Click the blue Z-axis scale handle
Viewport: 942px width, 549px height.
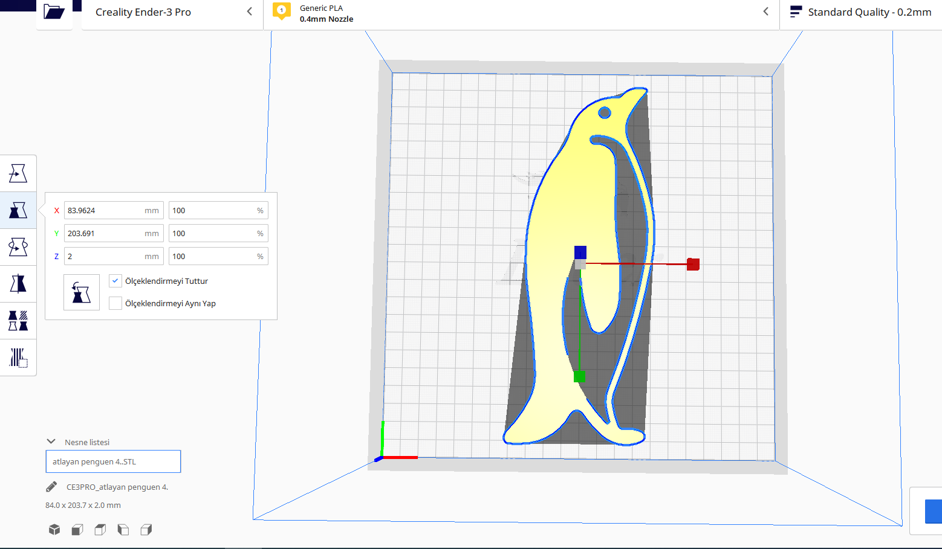(x=580, y=252)
